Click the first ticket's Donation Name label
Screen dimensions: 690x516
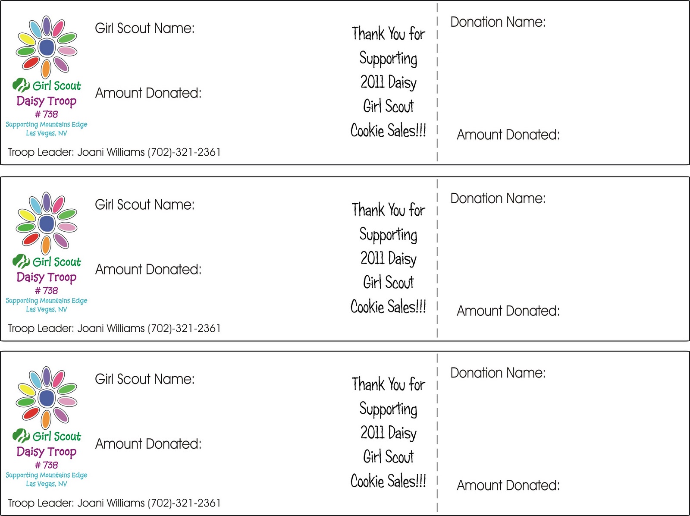pyautogui.click(x=498, y=22)
